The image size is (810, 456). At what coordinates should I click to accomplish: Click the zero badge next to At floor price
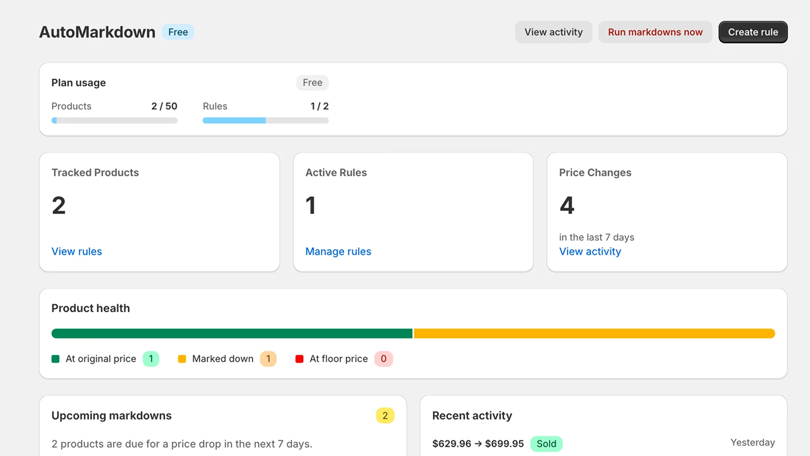pos(384,359)
